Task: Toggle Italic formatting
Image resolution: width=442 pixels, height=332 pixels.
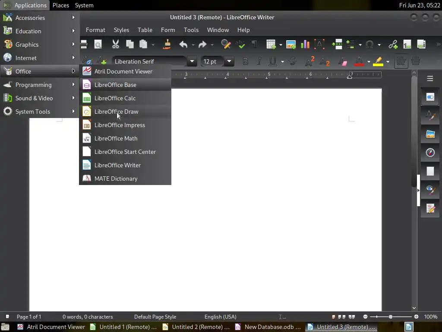Action: 259,61
